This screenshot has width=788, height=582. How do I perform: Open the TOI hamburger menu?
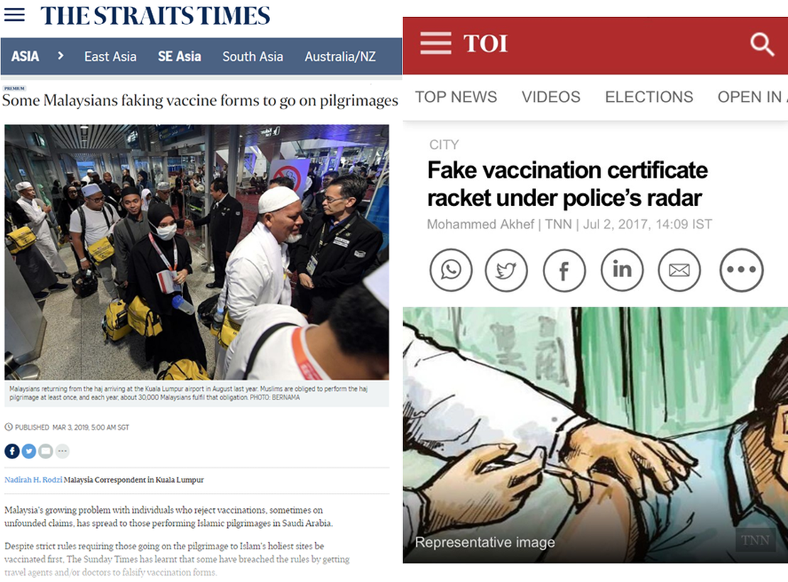pos(436,43)
